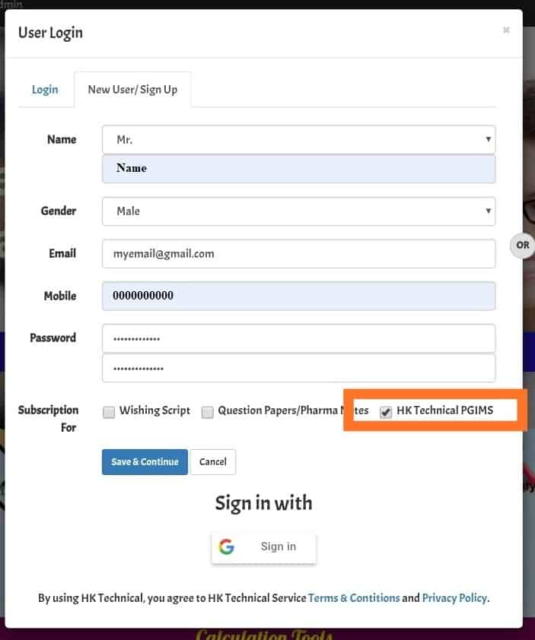Screen dimensions: 535x640
Task: Select the confirm password field
Action: coord(299,368)
